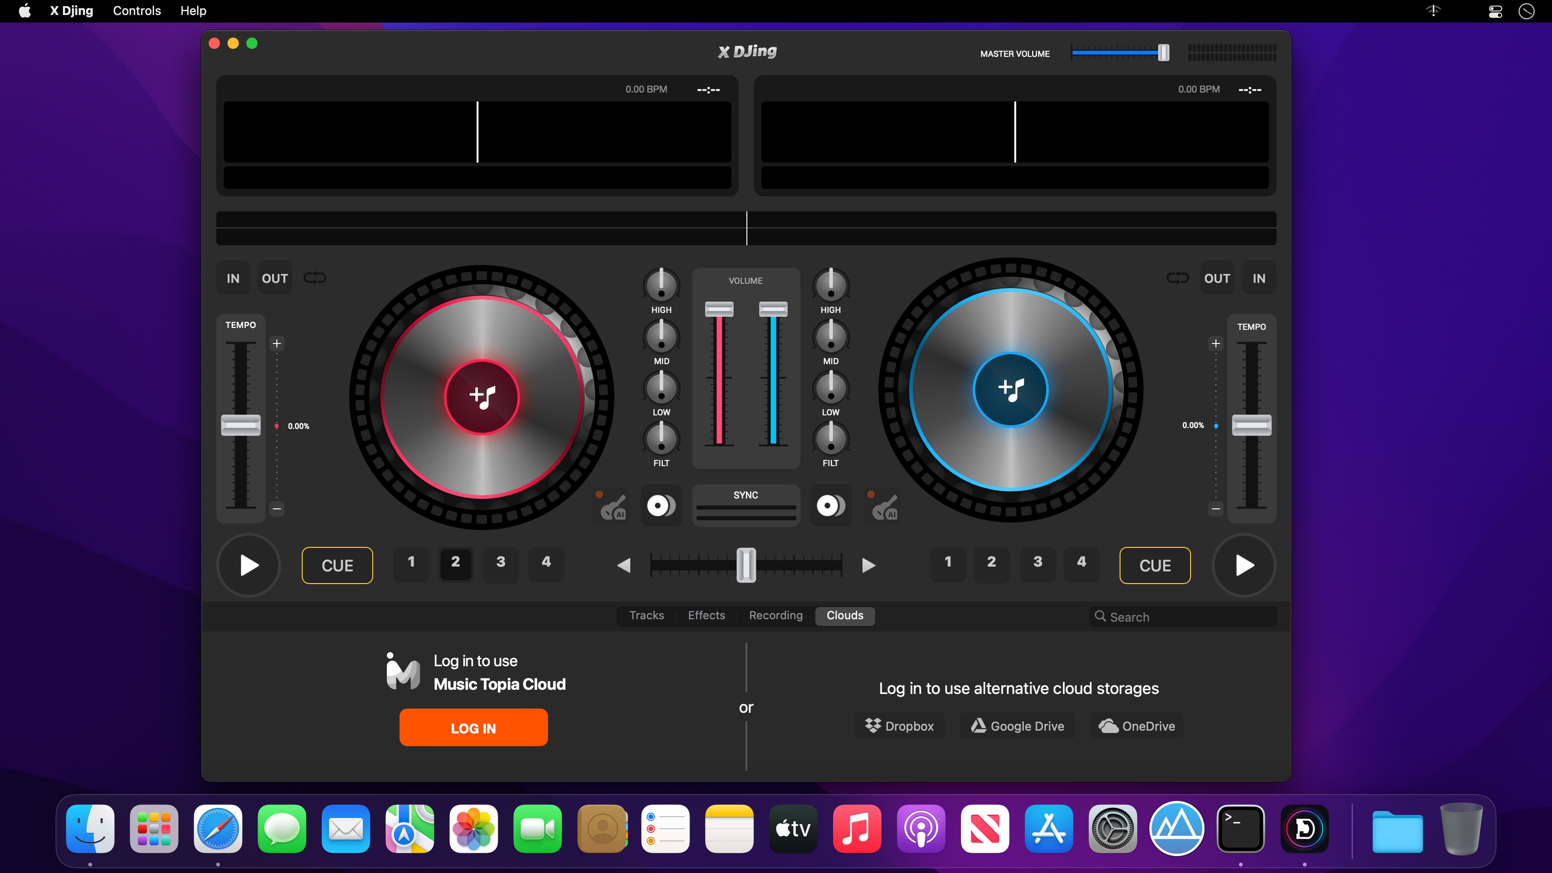Click the left deck vinyl mode icon
Viewport: 1552px width, 873px height.
point(661,506)
